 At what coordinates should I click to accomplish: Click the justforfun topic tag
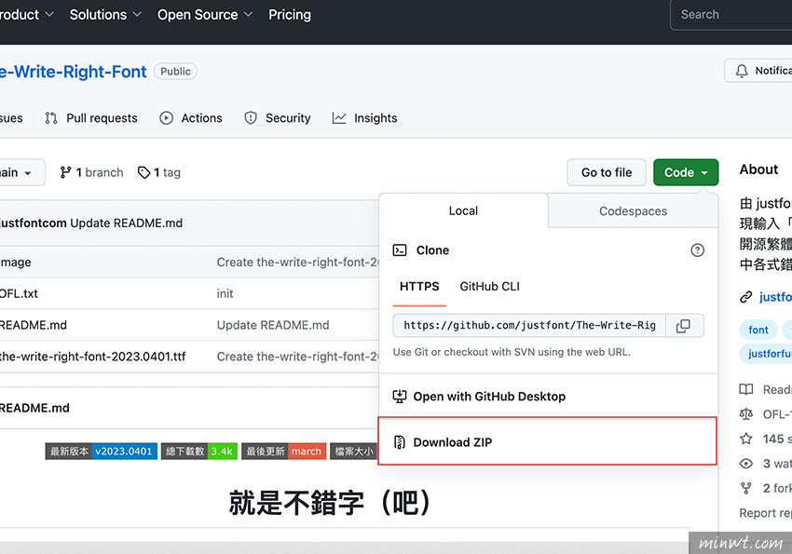tap(767, 354)
